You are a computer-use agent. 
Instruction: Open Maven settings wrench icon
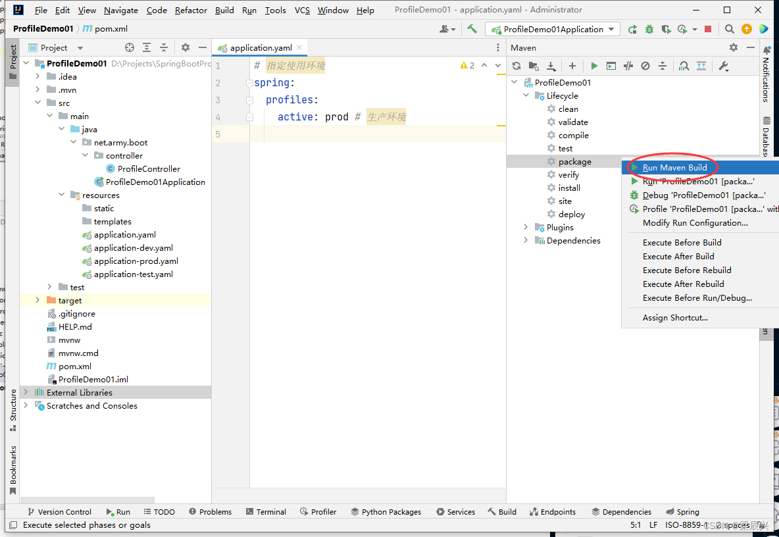(x=723, y=66)
